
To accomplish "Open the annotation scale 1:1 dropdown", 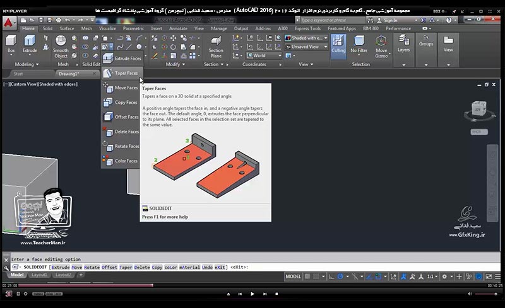I will (x=432, y=277).
